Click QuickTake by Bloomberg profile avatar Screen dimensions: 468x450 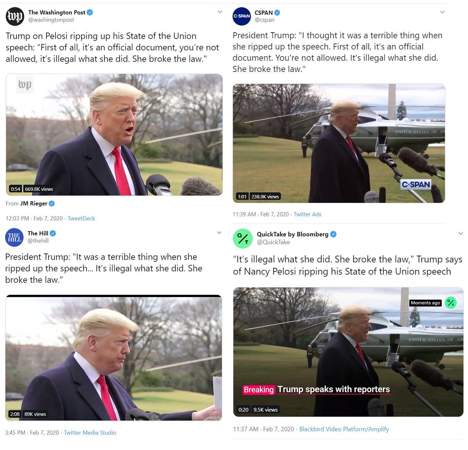[243, 238]
